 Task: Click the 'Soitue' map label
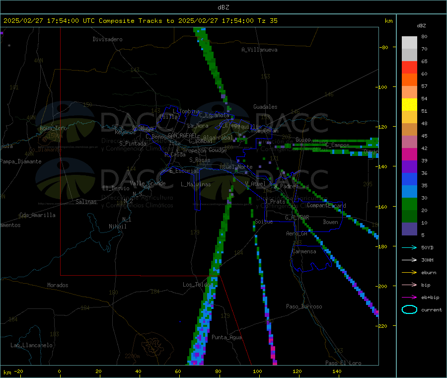[x=264, y=222]
